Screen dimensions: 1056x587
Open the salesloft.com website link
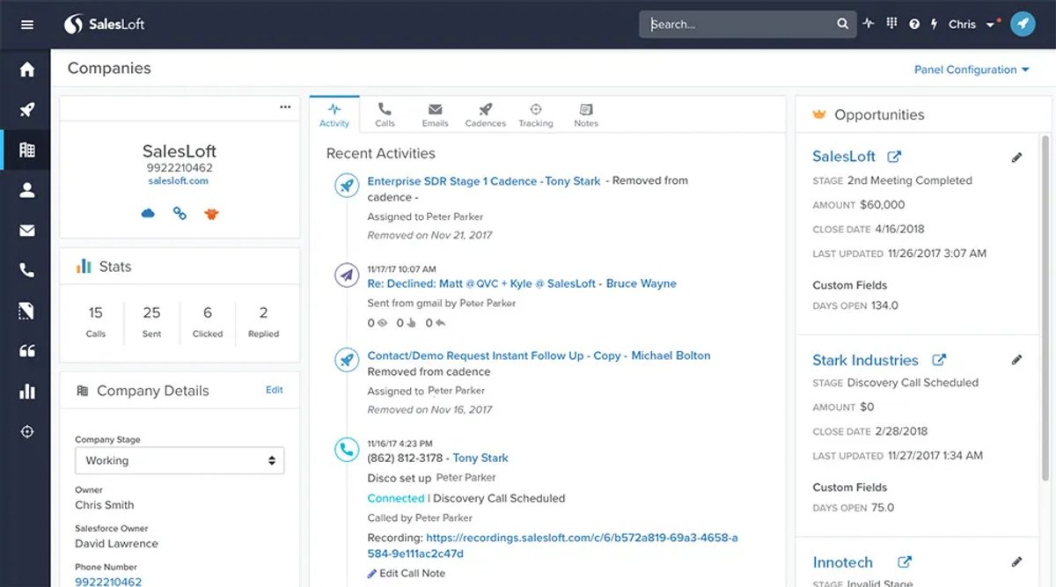(x=179, y=180)
